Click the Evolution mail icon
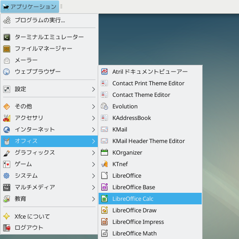239x239 pixels. coord(104,106)
